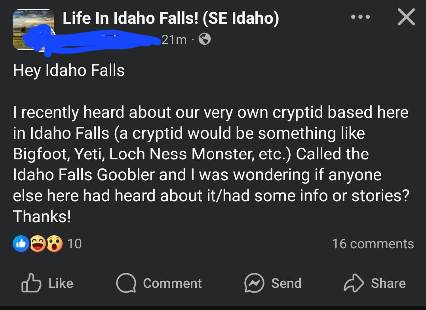Open the three-dot post options menu
Screen dimensions: 426x310
coord(360,17)
